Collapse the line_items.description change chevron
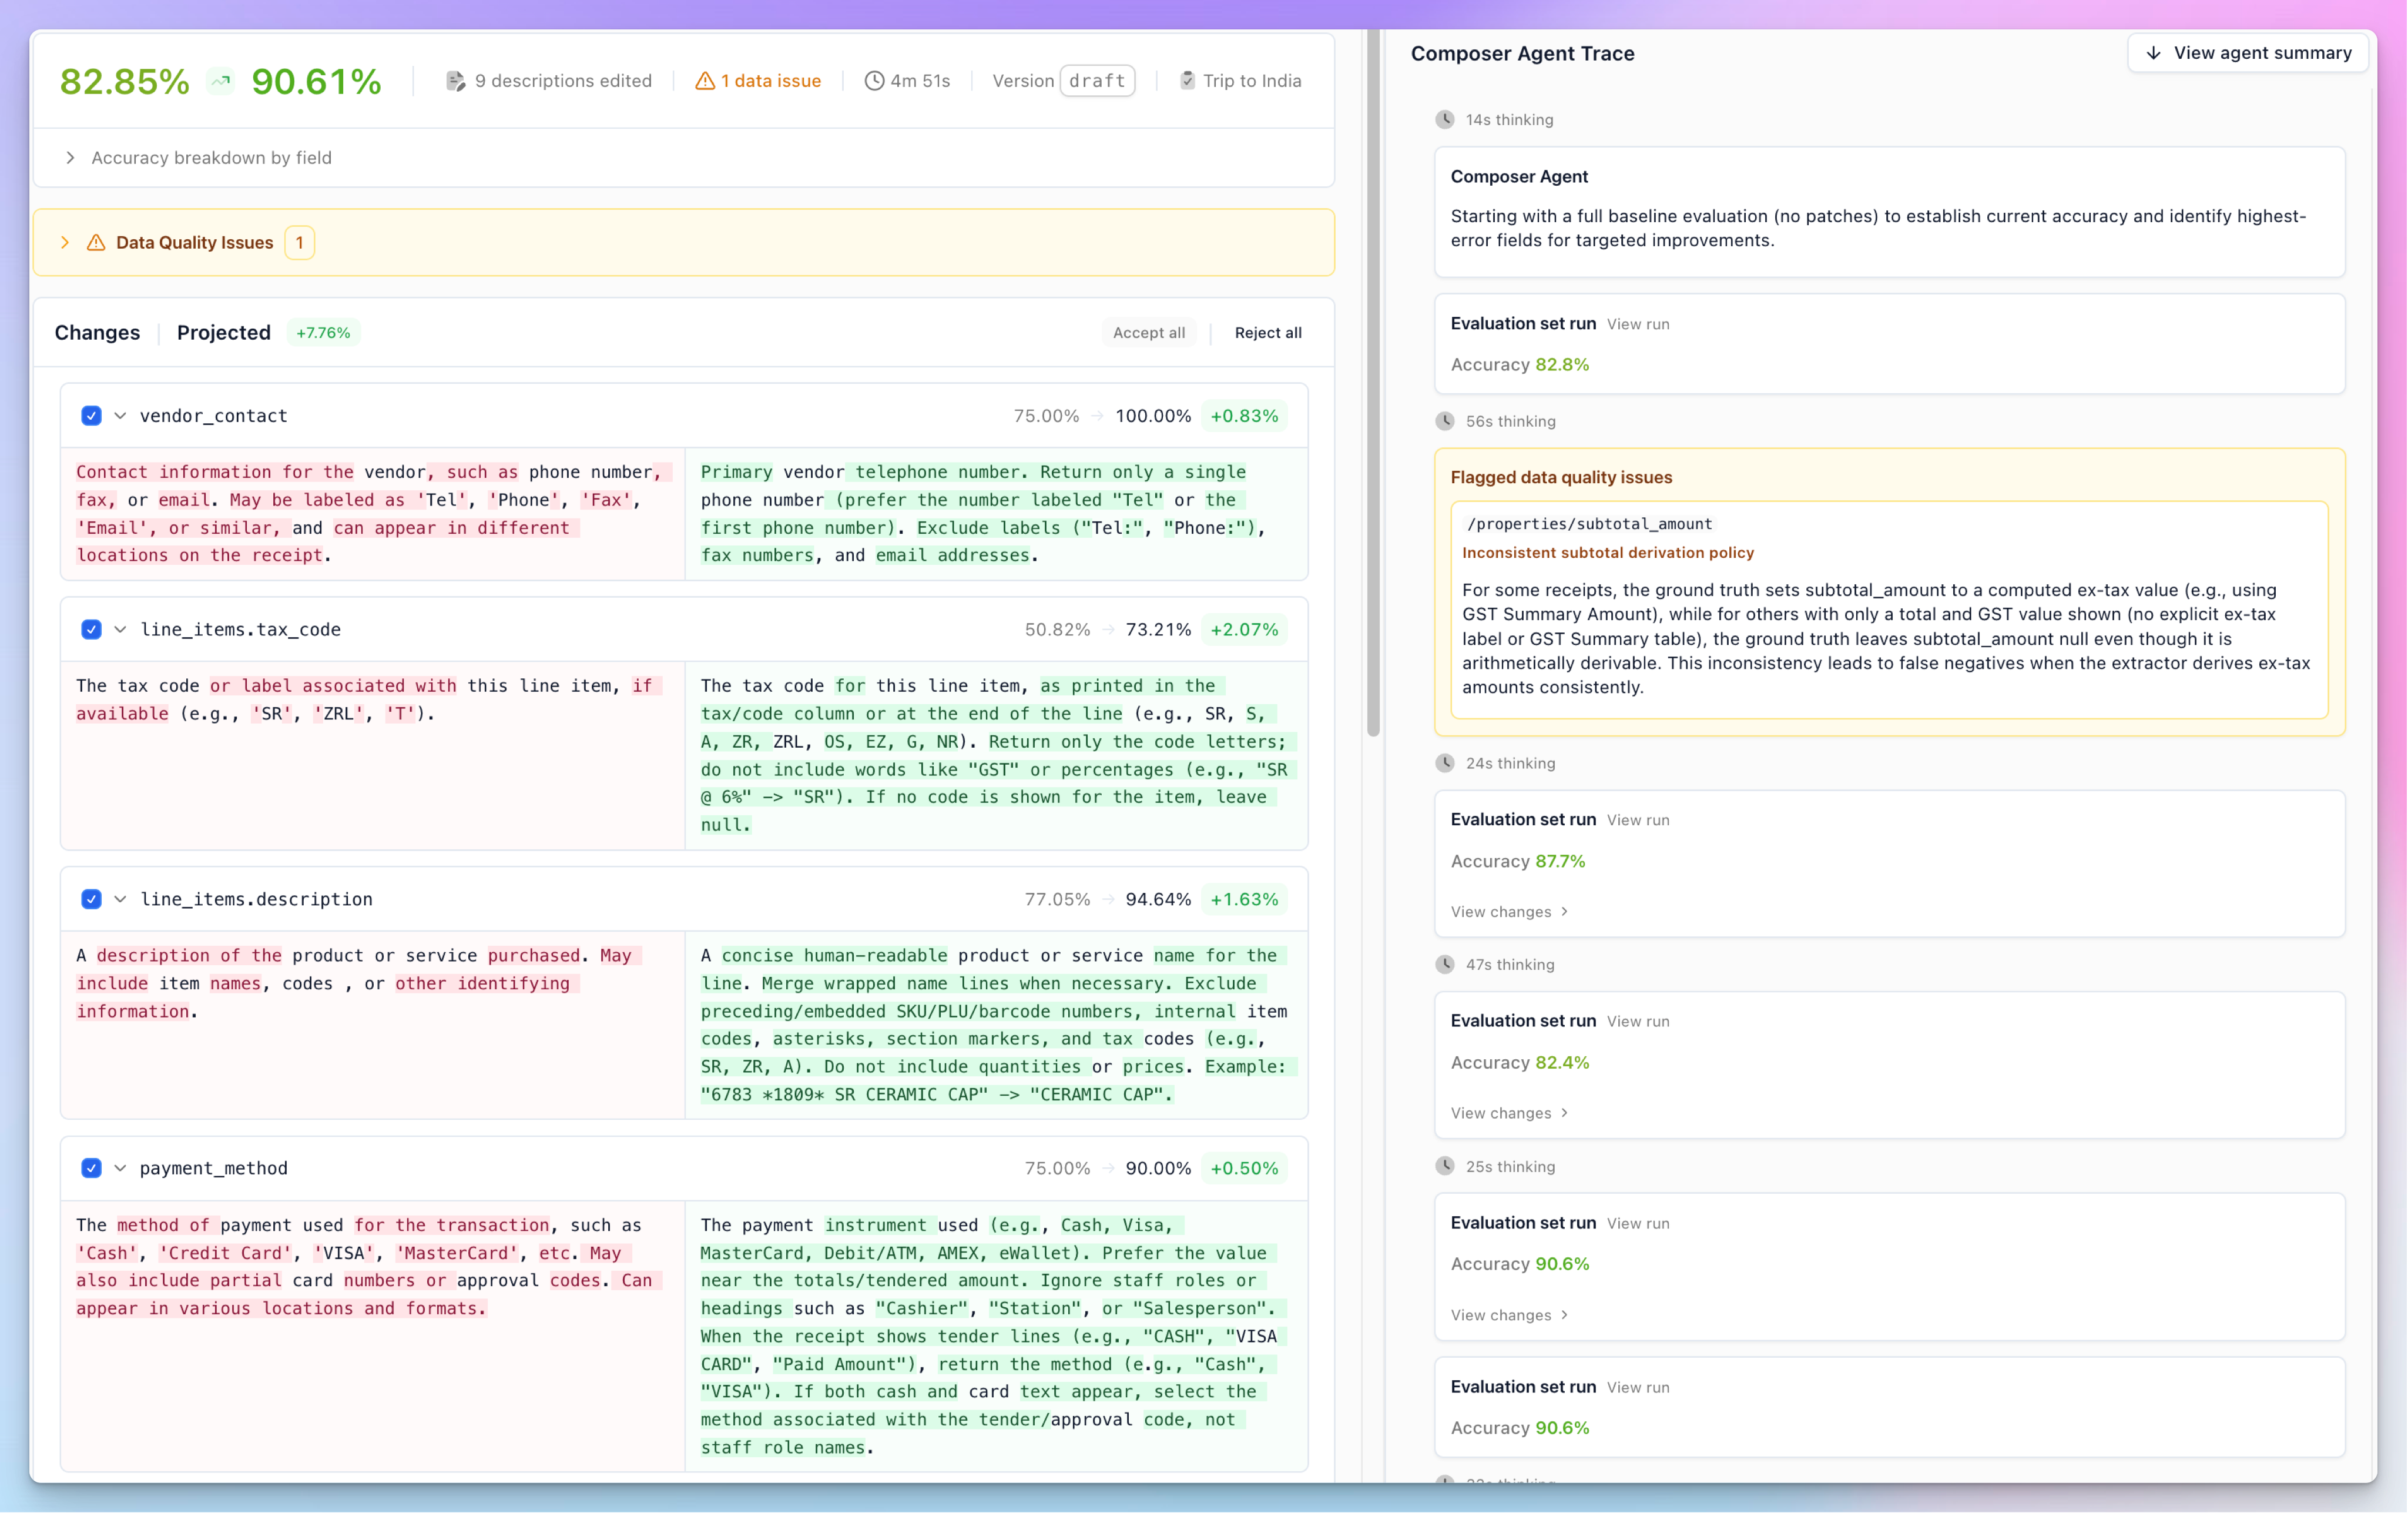This screenshot has height=1513, width=2408. [120, 899]
